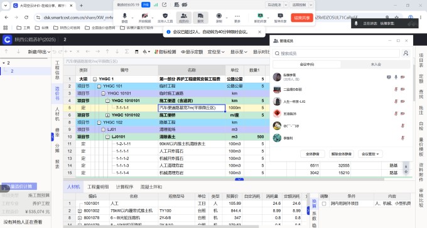Viewport: 427px width, 228px height.
Task: Open the 新建/导出 dropdown
Action: tap(39, 51)
